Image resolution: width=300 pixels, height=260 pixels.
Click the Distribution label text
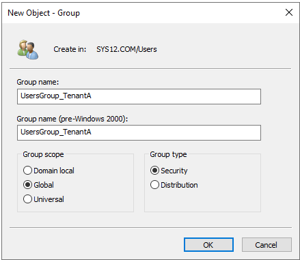tap(179, 185)
